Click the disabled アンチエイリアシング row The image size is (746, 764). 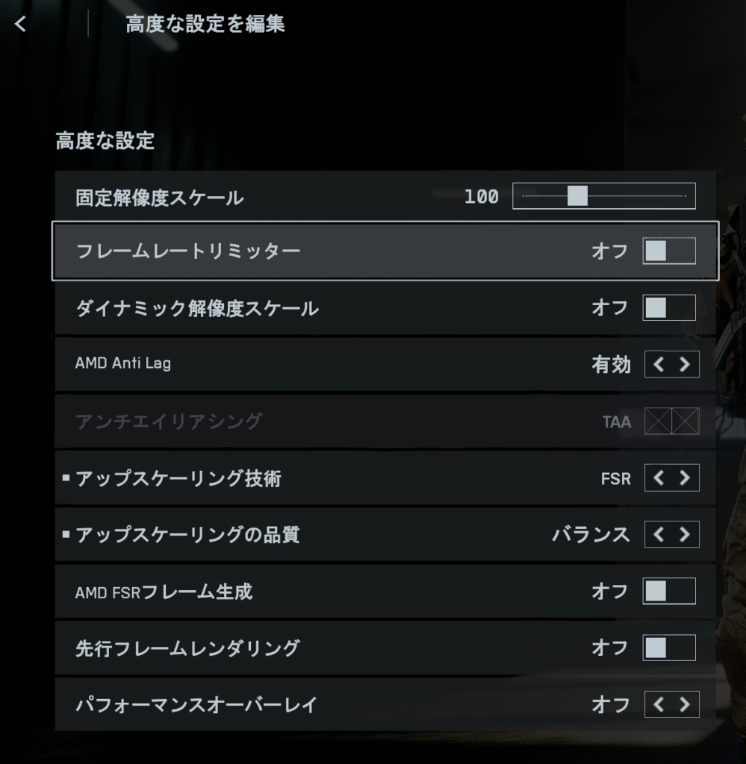pos(385,421)
